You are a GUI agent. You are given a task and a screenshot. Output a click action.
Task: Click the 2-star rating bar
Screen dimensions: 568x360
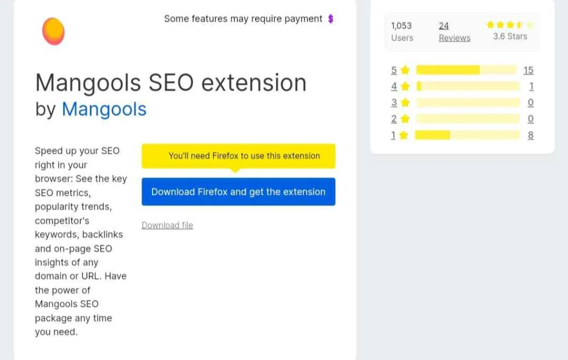(x=468, y=119)
